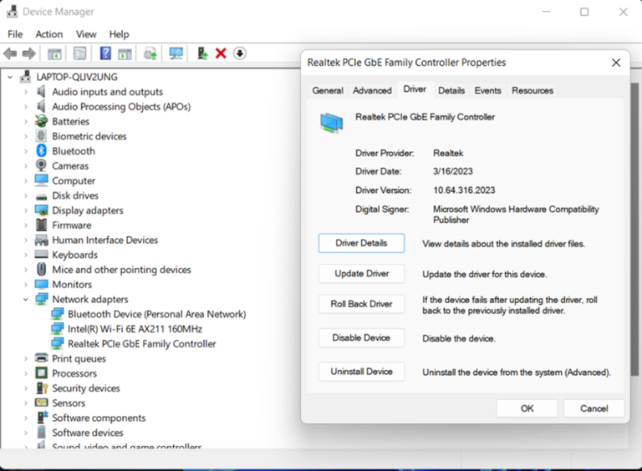The height and width of the screenshot is (471, 642).
Task: Click the Cameras webcam icon
Action: click(41, 165)
